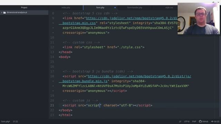Change line ending LF in status bar
This screenshot has width=221, height=124.
[x=180, y=122]
